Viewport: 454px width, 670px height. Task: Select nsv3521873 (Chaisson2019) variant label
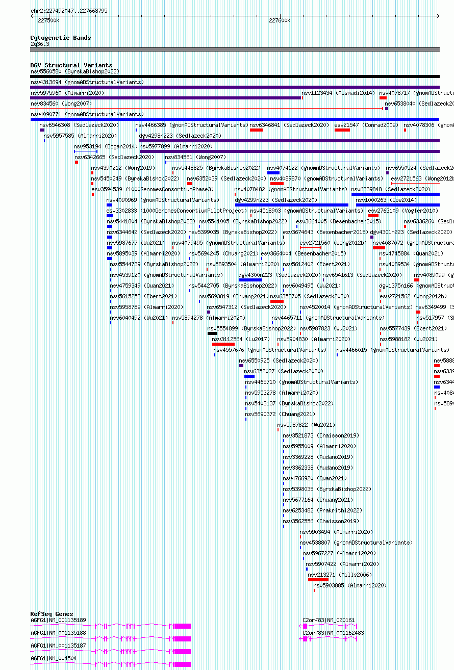coord(321,435)
